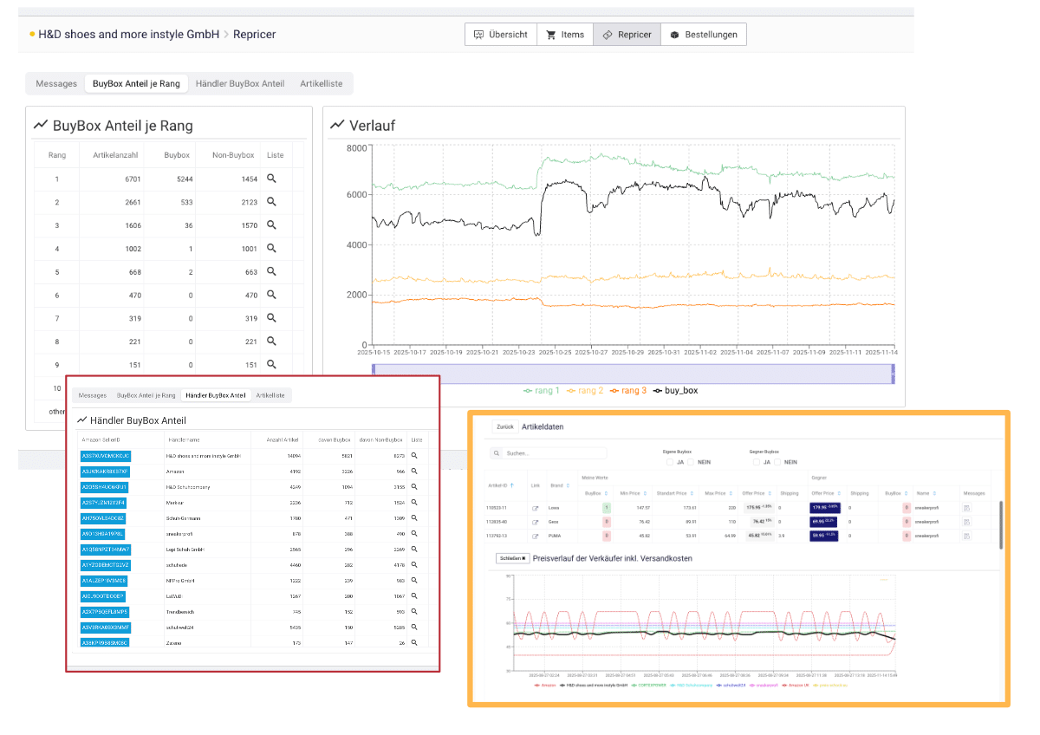The width and height of the screenshot is (1040, 735).
Task: Sort articles by the Brand column
Action: tap(568, 486)
